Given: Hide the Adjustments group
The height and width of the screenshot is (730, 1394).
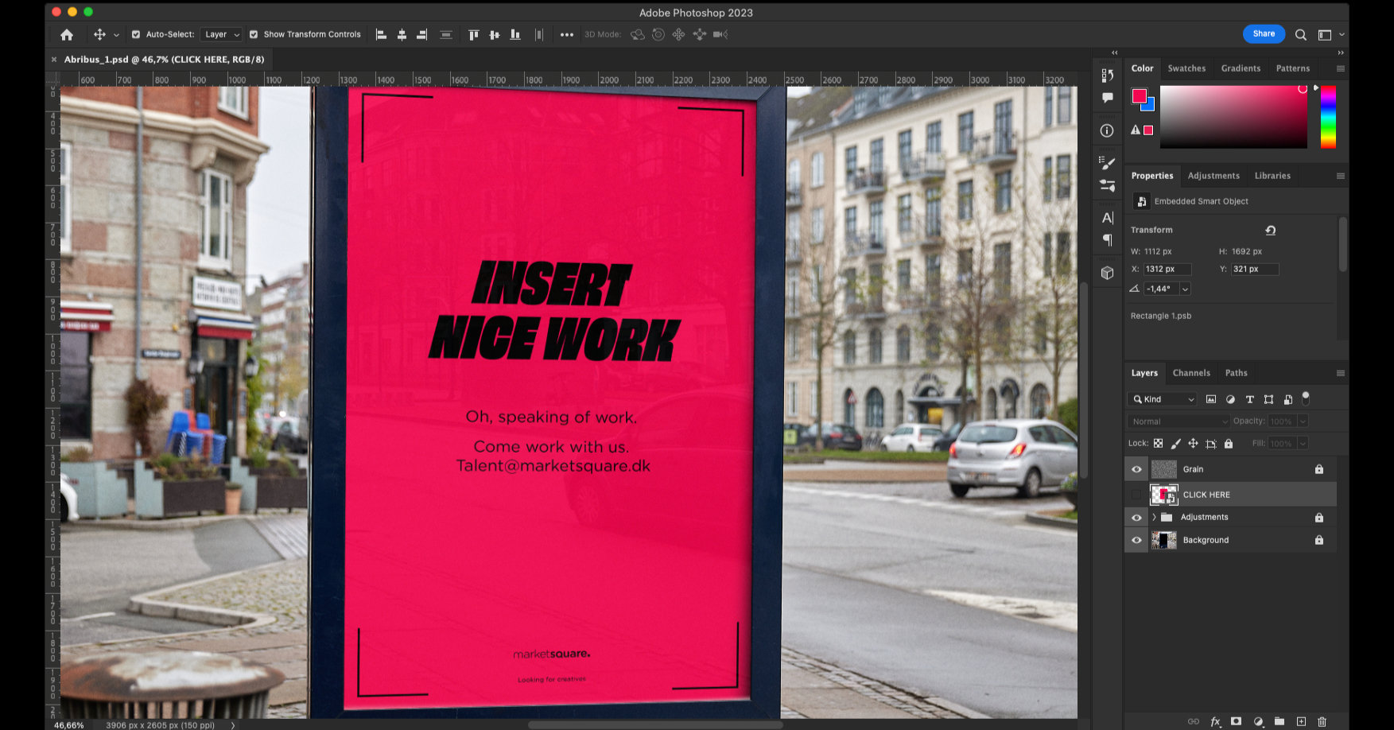Looking at the screenshot, I should pos(1136,518).
